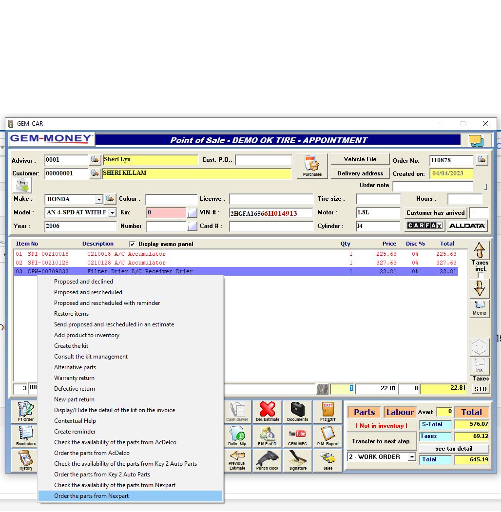This screenshot has height=512, width=501.
Task: Click the SMS message icon
Action: coord(22,186)
